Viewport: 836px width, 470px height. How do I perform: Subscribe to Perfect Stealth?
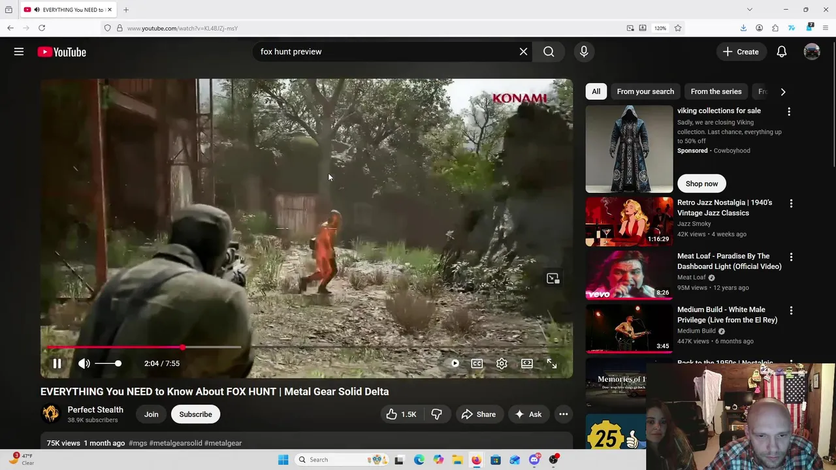click(x=195, y=415)
